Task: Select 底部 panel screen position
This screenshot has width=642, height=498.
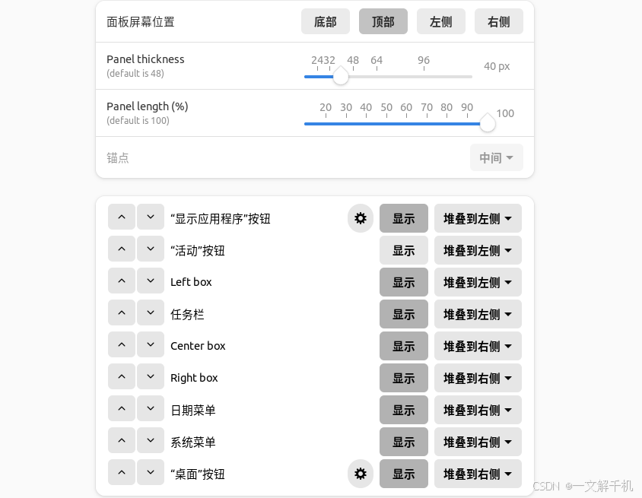Action: (325, 21)
